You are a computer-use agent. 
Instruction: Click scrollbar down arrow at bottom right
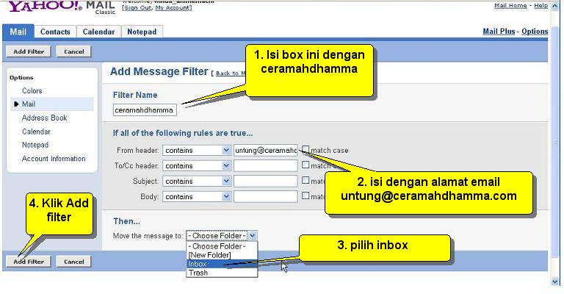pos(555,281)
